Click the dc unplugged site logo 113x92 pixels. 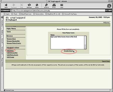point(16,18)
